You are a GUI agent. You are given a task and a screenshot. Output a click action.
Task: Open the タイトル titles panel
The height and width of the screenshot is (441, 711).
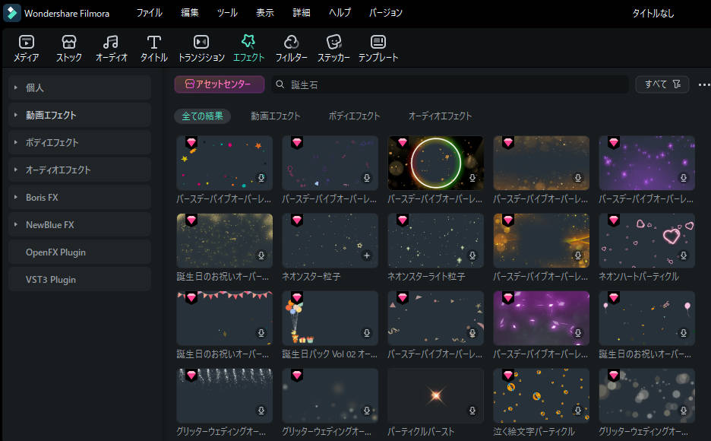[153, 49]
